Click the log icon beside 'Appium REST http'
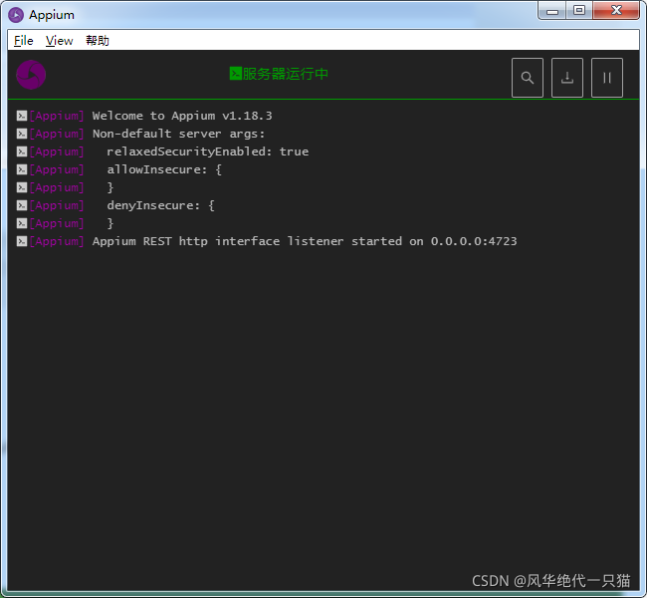The width and height of the screenshot is (647, 598). (x=22, y=241)
